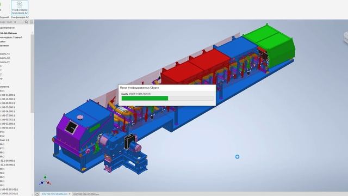Select component 195-02.000:1 in tree
The height and width of the screenshot is (196, 348).
8,124
